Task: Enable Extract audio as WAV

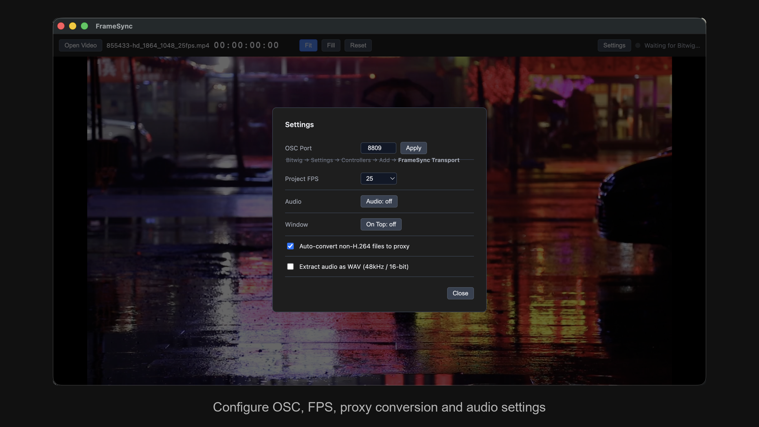Action: (x=290, y=266)
